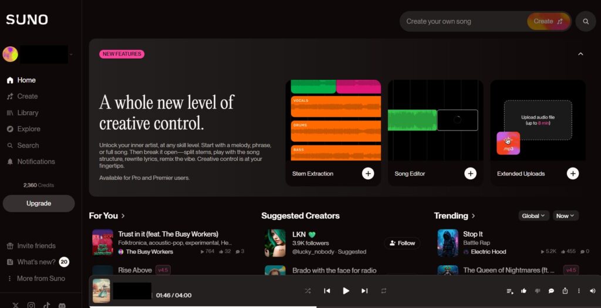The height and width of the screenshot is (308, 601).
Task: Click the 20 badge on What's new
Action: tap(64, 262)
